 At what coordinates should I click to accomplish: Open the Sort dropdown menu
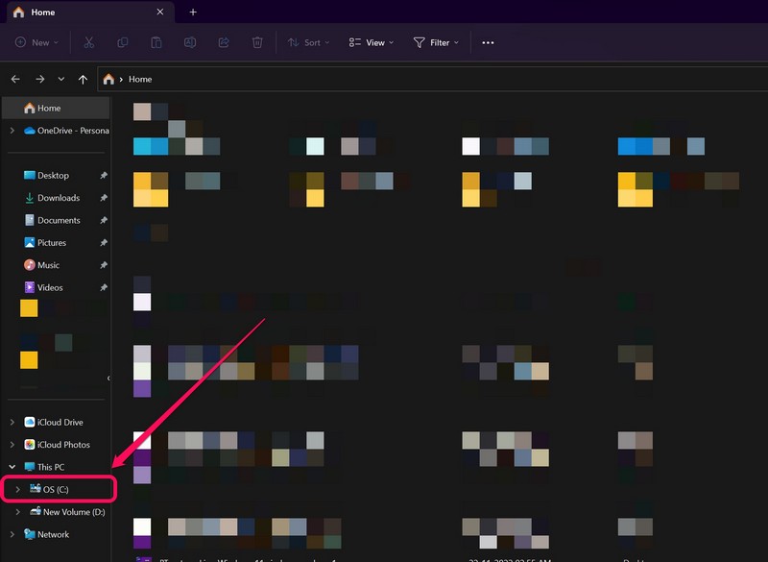tap(308, 42)
